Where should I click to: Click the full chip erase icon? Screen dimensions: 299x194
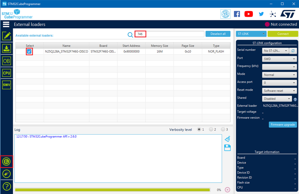click(7, 174)
